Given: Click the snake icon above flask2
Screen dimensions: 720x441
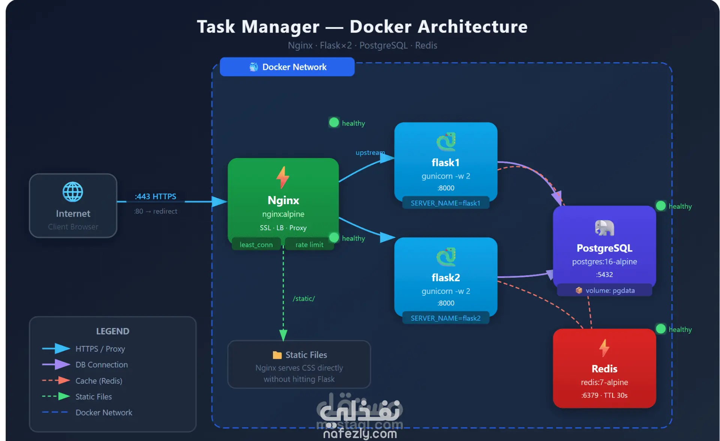Looking at the screenshot, I should (x=446, y=257).
